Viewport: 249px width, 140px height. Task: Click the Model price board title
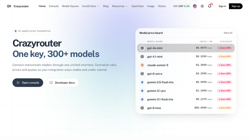[151, 33]
